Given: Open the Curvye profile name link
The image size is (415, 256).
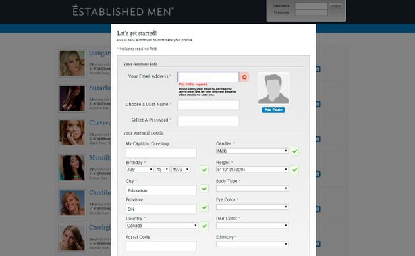Looking at the screenshot, I should click(x=99, y=122).
